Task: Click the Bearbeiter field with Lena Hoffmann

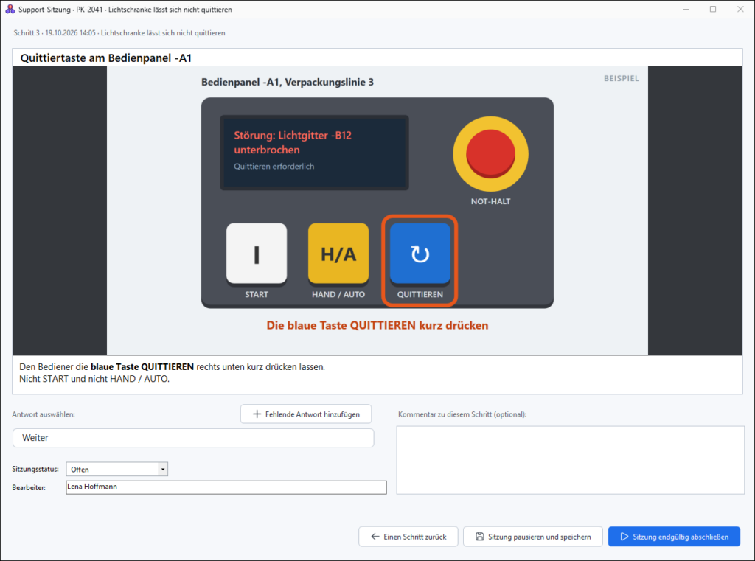Action: pos(226,487)
